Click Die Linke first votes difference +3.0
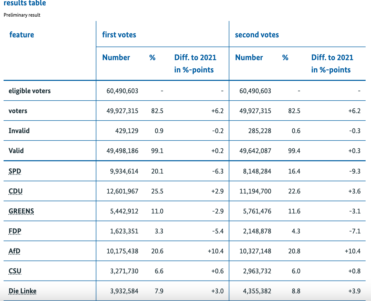Screen dimensions: 371x301 click(218, 291)
